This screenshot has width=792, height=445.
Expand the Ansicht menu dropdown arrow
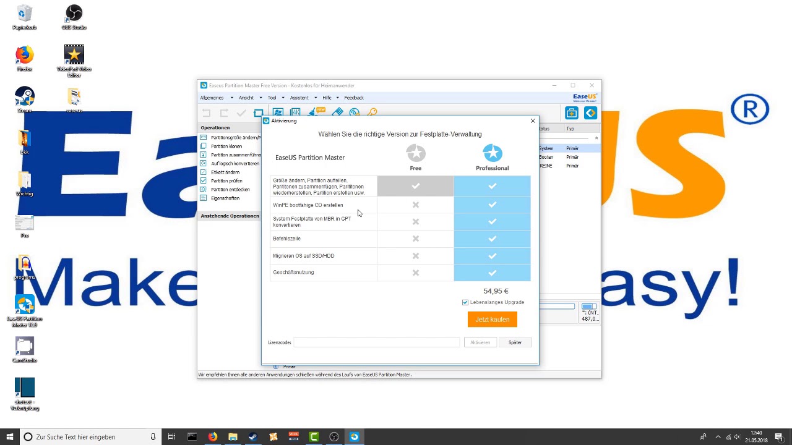[x=260, y=98]
